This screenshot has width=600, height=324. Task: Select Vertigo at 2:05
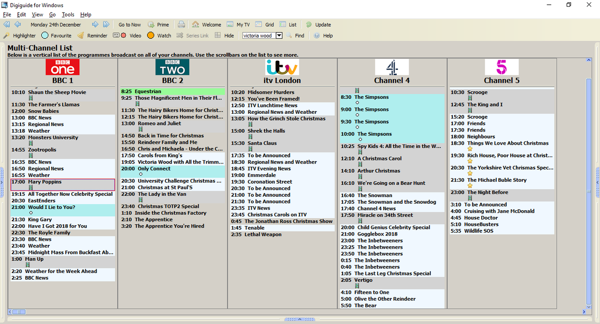[x=392, y=282]
